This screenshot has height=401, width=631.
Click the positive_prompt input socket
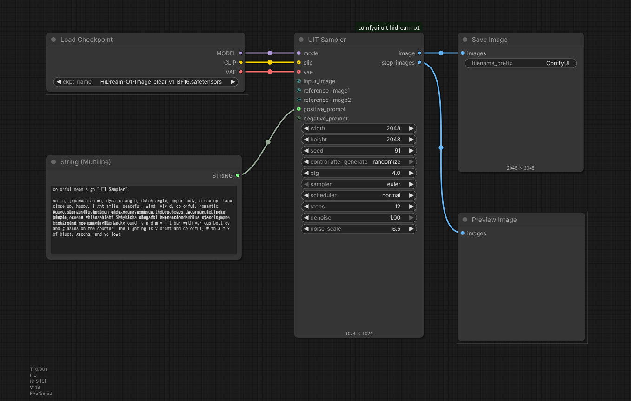(299, 109)
